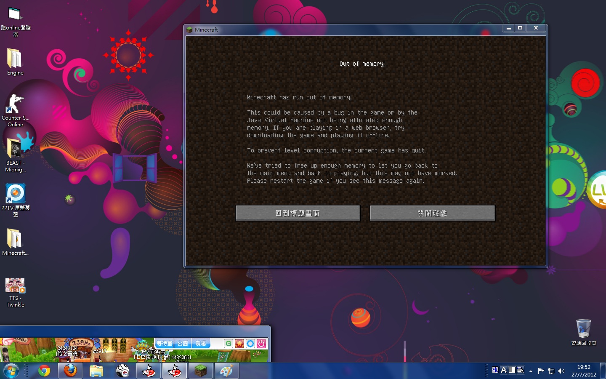The width and height of the screenshot is (606, 379).
Task: Click the clock showing 19:52
Action: pos(584,371)
